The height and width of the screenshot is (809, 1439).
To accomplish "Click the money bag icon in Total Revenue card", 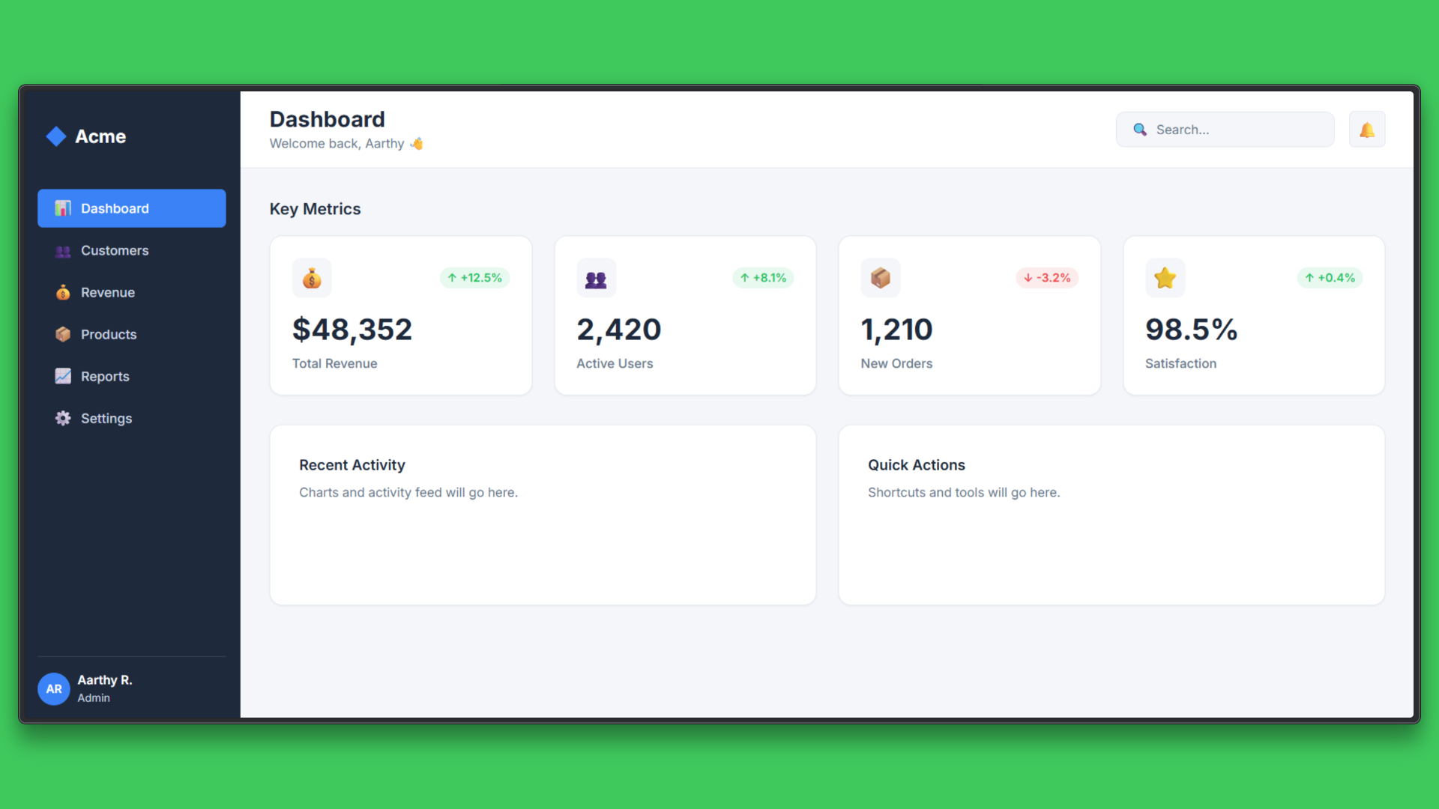I will click(312, 279).
